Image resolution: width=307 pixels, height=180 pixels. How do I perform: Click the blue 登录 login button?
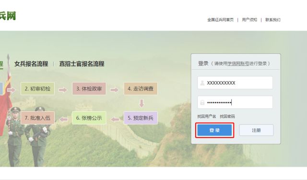tap(214, 130)
